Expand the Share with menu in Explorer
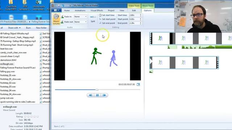 click(14, 28)
